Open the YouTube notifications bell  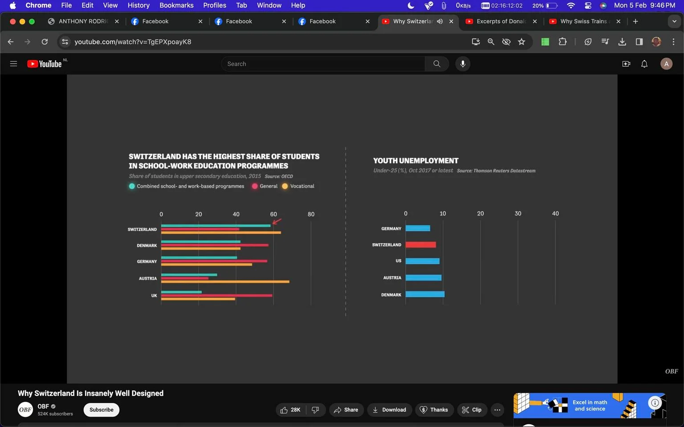(644, 64)
